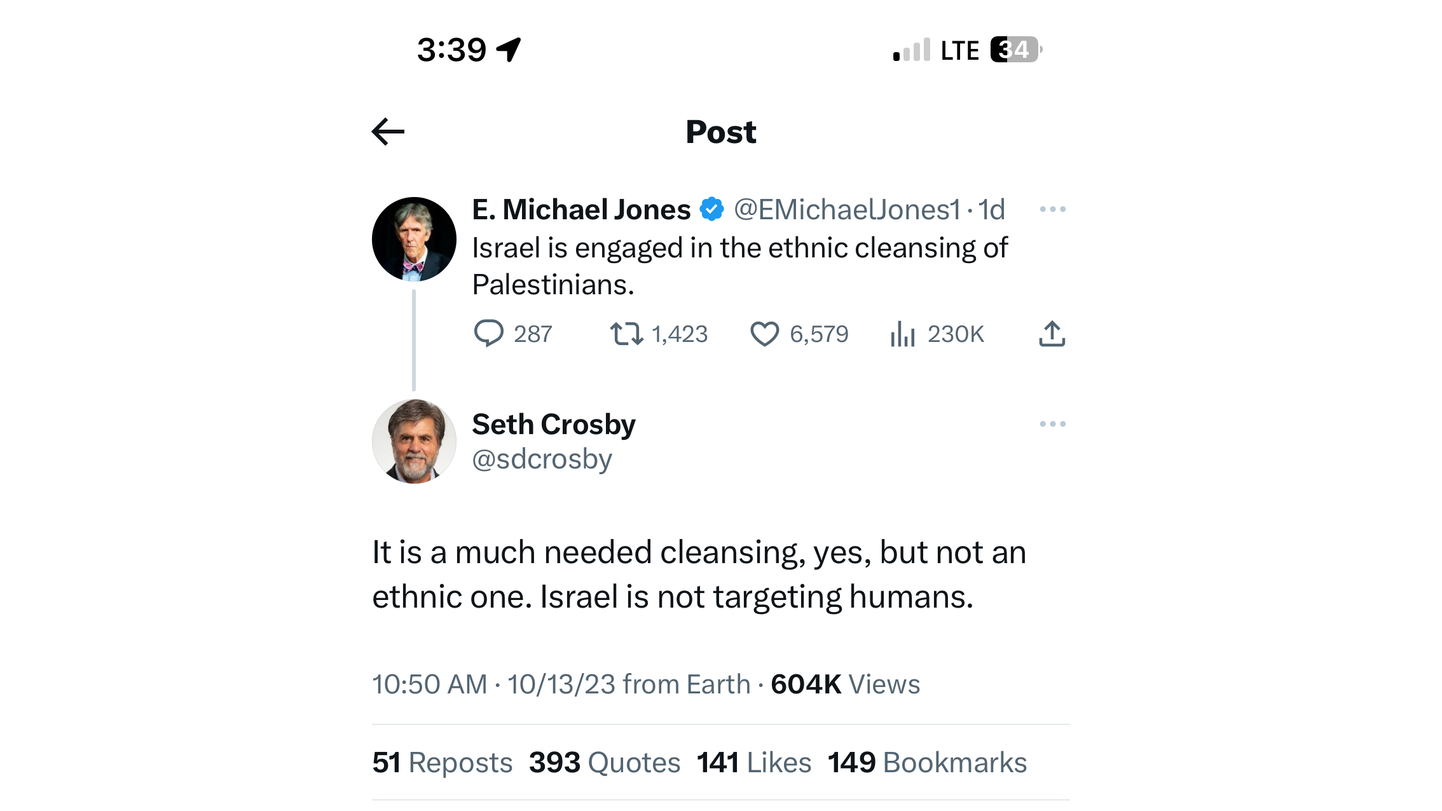Click the @EMichaelJones1 handle
1442x811 pixels.
point(847,210)
